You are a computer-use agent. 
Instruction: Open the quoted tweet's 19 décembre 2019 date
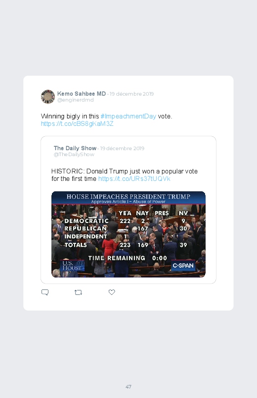click(x=122, y=149)
